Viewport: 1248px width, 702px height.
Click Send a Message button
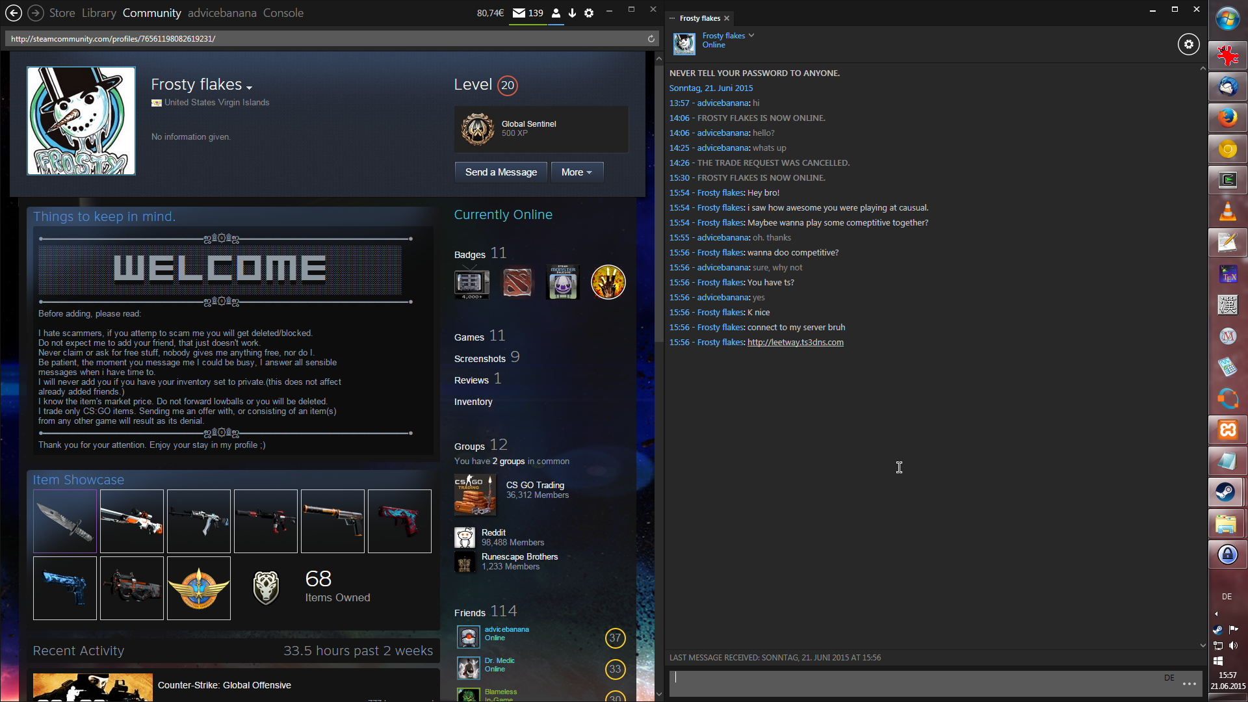pyautogui.click(x=500, y=172)
